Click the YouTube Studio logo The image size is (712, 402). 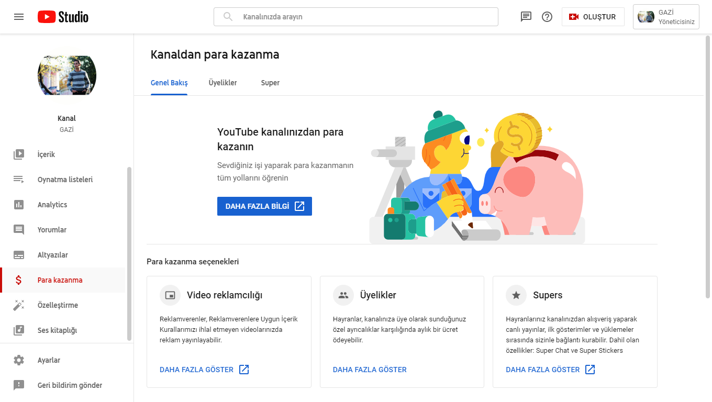63,17
